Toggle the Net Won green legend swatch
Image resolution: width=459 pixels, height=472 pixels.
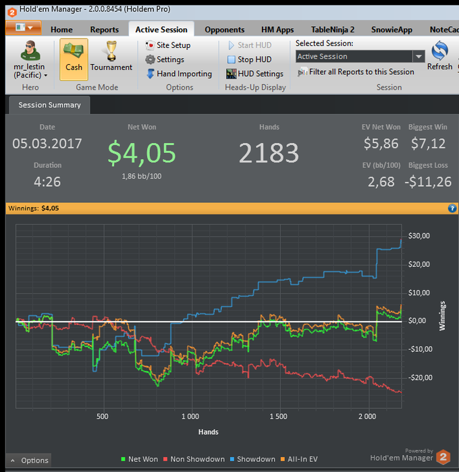coord(123,459)
